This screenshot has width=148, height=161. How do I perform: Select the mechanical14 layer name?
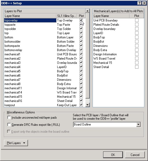tap(13, 92)
